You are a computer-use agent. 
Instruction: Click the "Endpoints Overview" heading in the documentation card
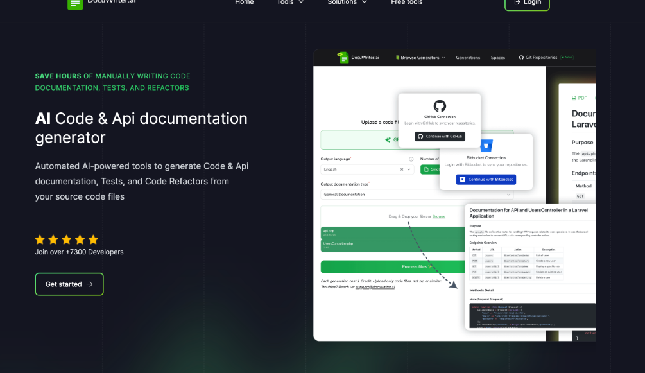click(483, 243)
